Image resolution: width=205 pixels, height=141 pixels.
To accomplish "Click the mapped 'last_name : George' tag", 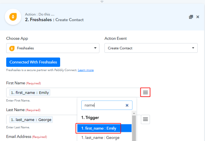I will [31, 120].
